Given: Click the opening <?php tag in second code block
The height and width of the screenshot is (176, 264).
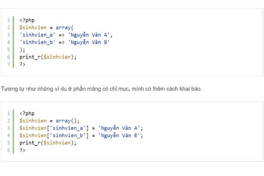Looking at the screenshot, I should [x=27, y=113].
